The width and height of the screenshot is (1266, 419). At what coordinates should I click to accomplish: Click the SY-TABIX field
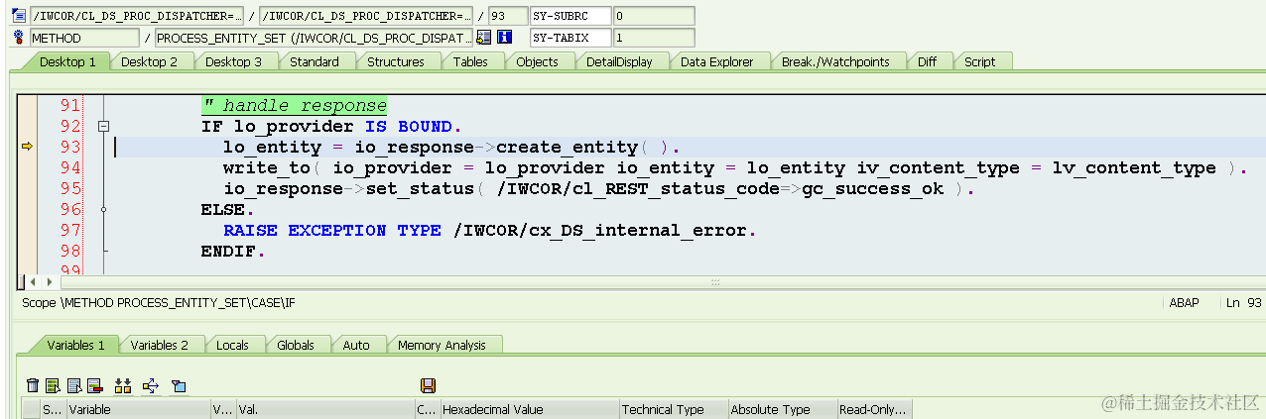pyautogui.click(x=570, y=38)
